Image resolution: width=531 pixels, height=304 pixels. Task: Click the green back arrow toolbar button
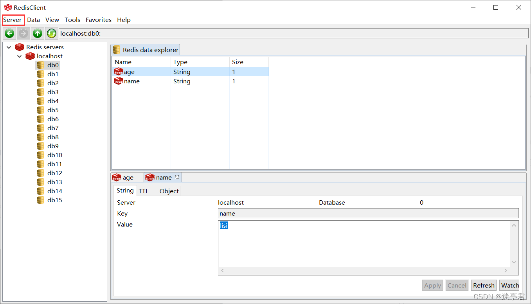pyautogui.click(x=10, y=33)
